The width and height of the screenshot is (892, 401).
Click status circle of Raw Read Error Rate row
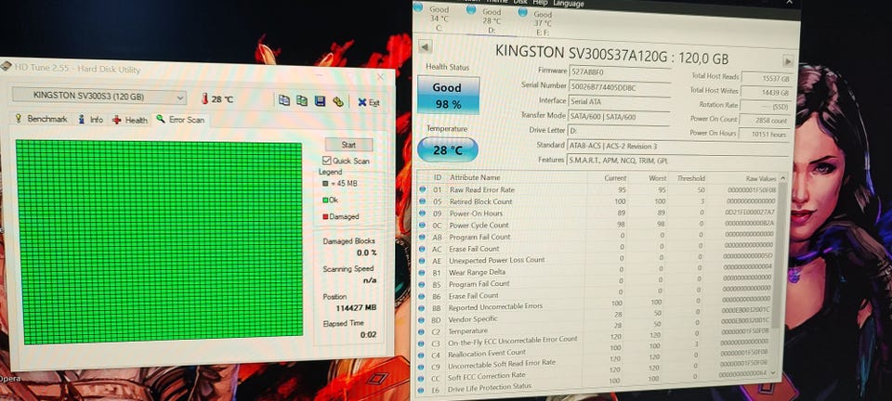tap(422, 189)
